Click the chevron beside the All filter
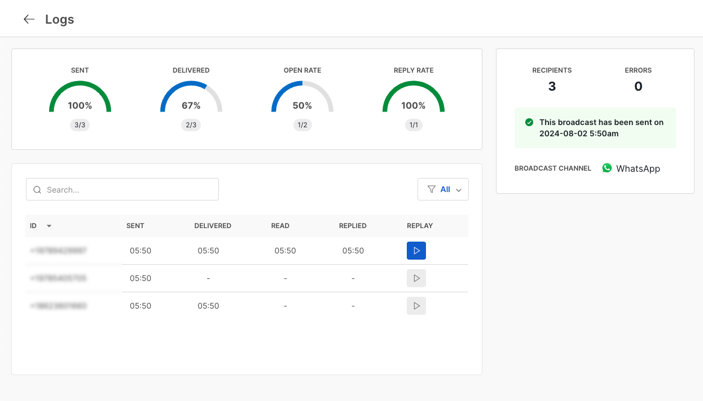Screen dimensions: 703x401 (x=459, y=190)
